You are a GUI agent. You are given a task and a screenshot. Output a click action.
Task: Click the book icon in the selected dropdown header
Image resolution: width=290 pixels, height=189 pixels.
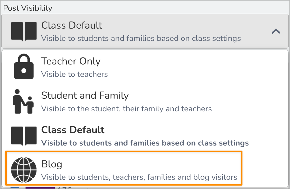[24, 31]
